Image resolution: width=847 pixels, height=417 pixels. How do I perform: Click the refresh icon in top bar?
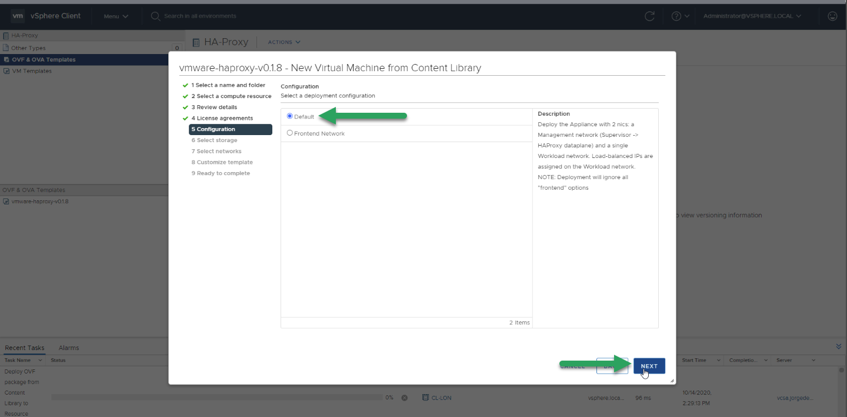point(650,16)
